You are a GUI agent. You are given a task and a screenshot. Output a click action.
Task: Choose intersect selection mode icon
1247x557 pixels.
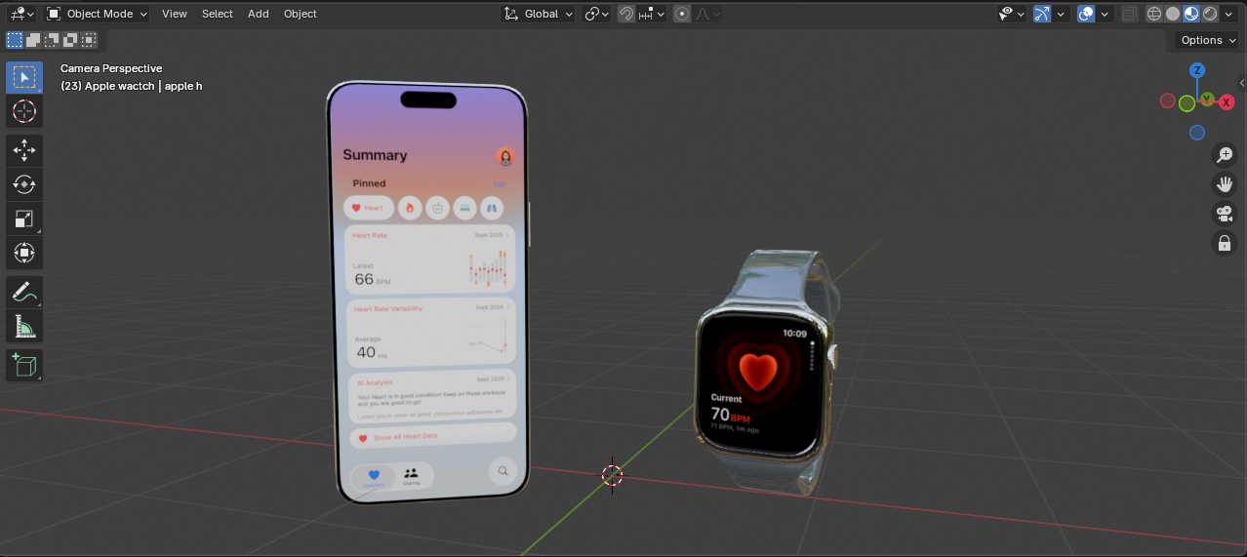tap(89, 40)
